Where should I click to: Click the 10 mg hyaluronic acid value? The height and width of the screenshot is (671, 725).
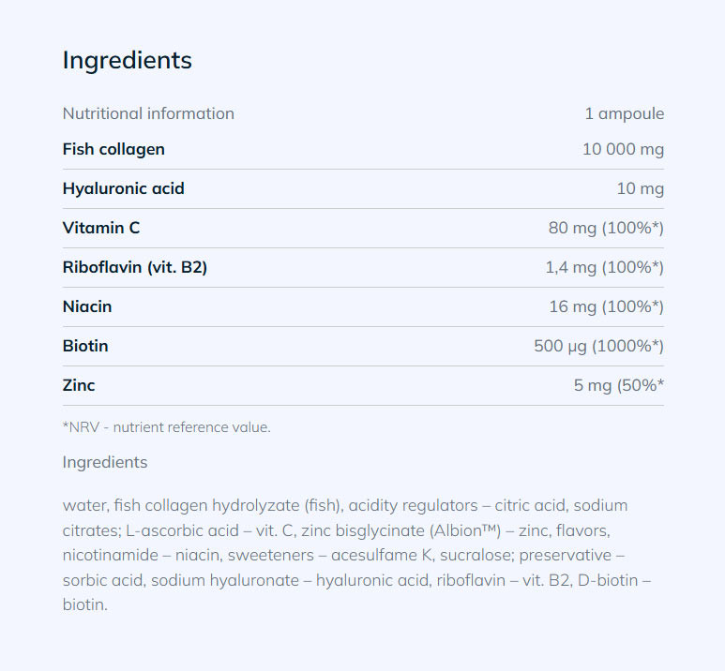tap(640, 188)
